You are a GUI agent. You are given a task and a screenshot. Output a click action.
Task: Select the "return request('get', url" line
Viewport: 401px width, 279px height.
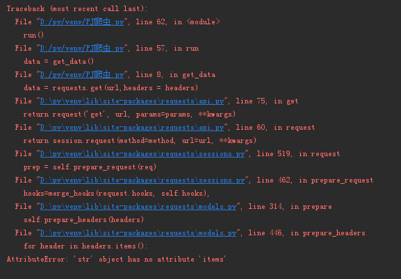coord(129,115)
